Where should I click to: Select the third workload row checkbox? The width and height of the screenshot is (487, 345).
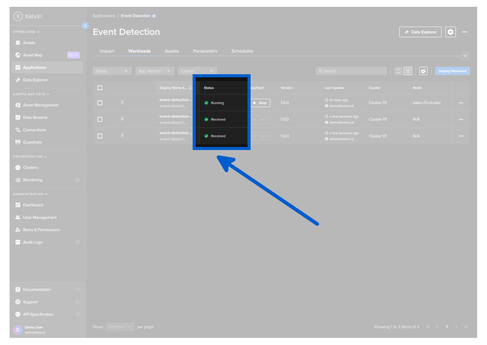[x=100, y=136]
